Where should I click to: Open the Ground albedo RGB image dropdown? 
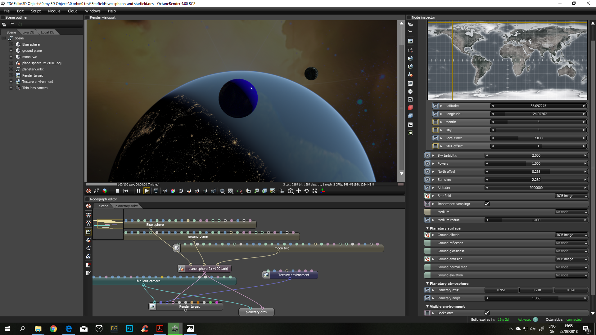(x=571, y=235)
